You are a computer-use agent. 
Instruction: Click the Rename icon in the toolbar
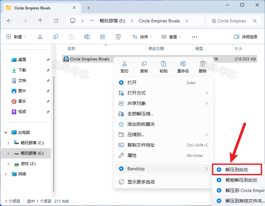[x=87, y=37]
